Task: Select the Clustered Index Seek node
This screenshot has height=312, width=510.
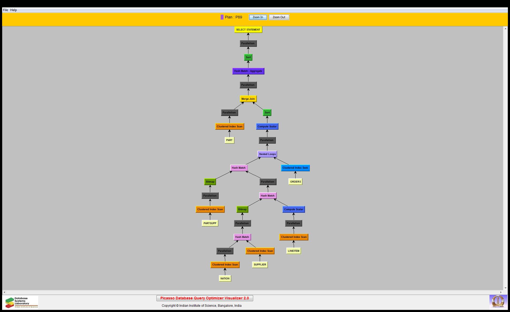Action: (295, 168)
